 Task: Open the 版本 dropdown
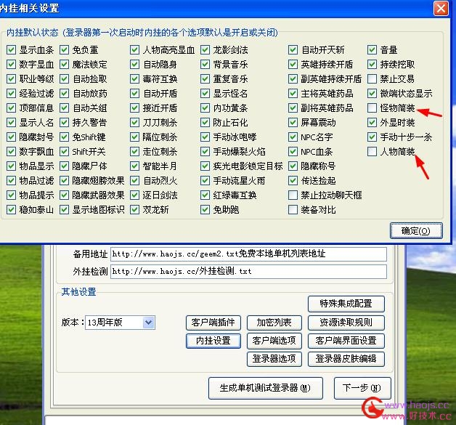(x=149, y=323)
